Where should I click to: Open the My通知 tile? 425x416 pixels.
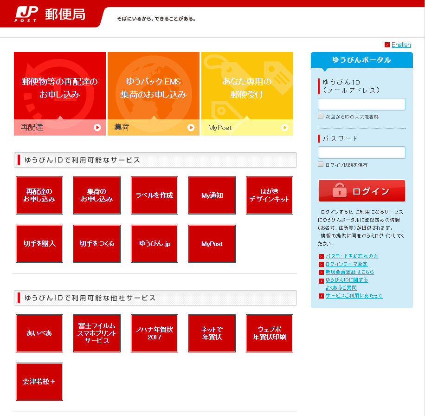pyautogui.click(x=212, y=195)
